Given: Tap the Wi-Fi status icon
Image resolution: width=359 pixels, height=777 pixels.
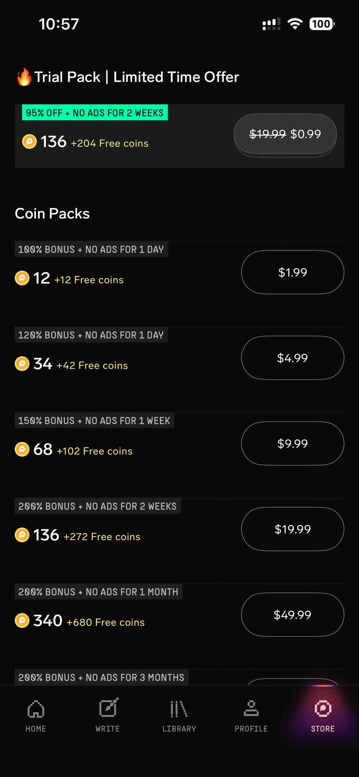Looking at the screenshot, I should tap(295, 24).
